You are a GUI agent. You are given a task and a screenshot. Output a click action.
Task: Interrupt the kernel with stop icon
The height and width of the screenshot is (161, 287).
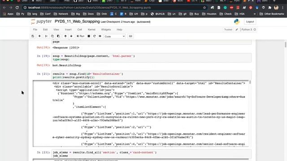(x=89, y=36)
